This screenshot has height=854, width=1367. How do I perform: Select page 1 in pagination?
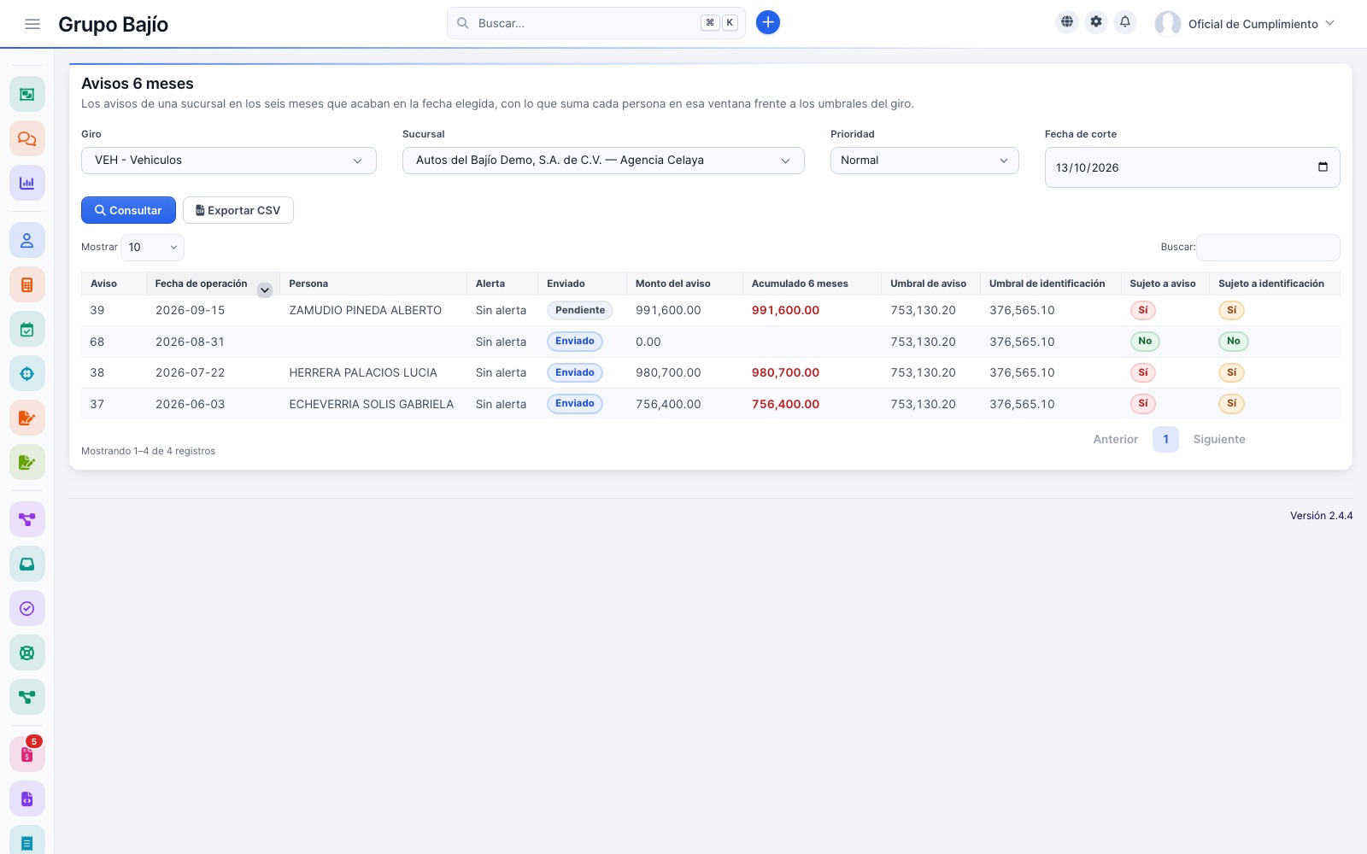(1165, 439)
